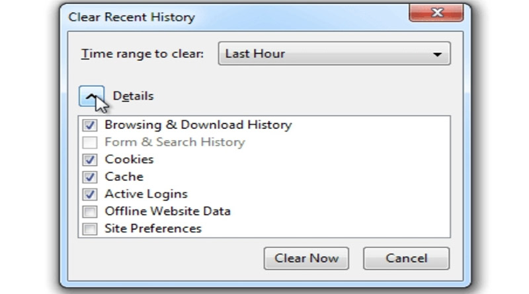Image resolution: width=529 pixels, height=294 pixels.
Task: Click the Cancel button
Action: point(406,258)
